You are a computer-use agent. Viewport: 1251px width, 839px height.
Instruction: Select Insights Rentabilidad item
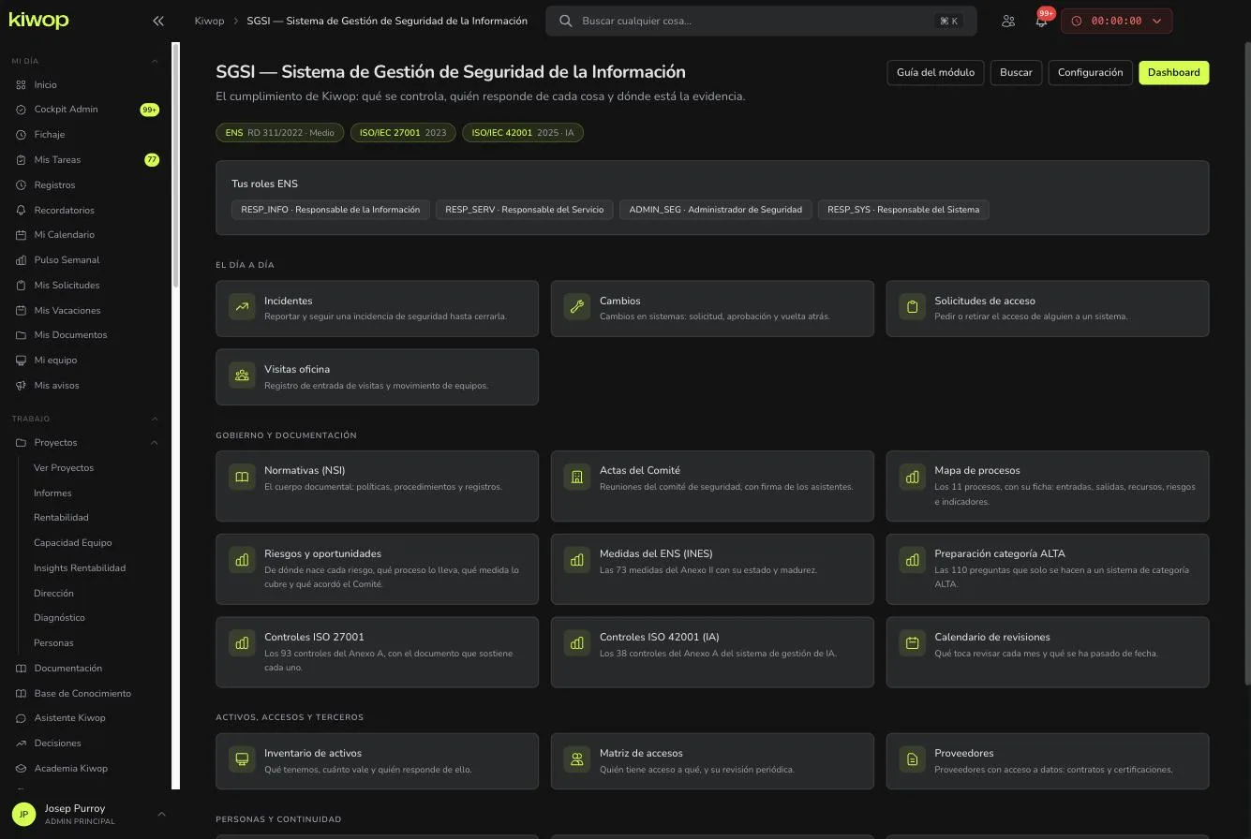tap(80, 568)
